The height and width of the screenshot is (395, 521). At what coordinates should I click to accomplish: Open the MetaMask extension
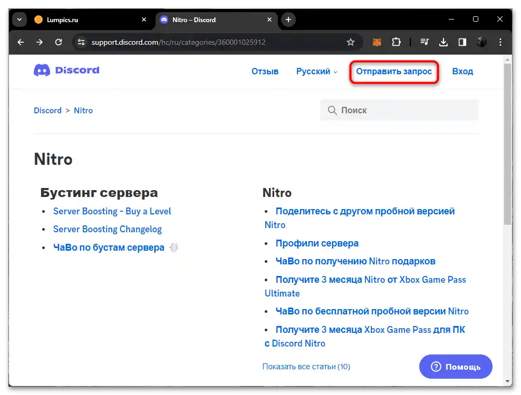pyautogui.click(x=377, y=42)
